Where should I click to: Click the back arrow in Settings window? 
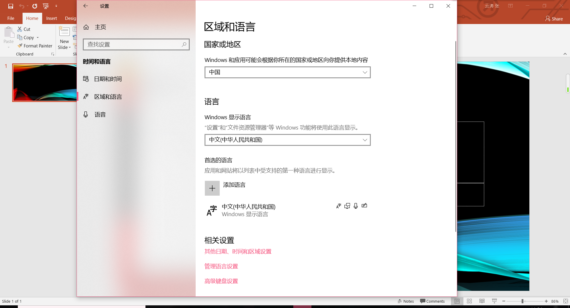click(85, 6)
